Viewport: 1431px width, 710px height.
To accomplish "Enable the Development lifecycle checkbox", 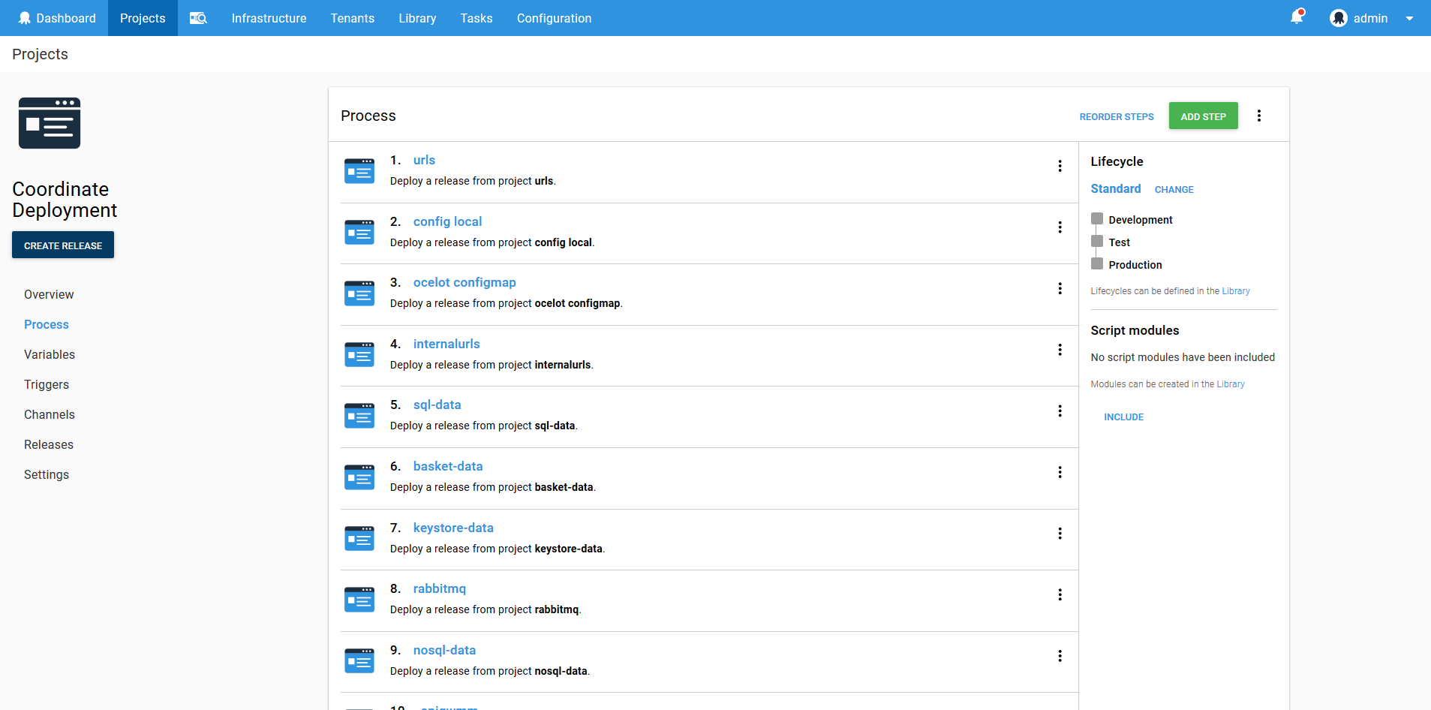I will click(x=1097, y=219).
